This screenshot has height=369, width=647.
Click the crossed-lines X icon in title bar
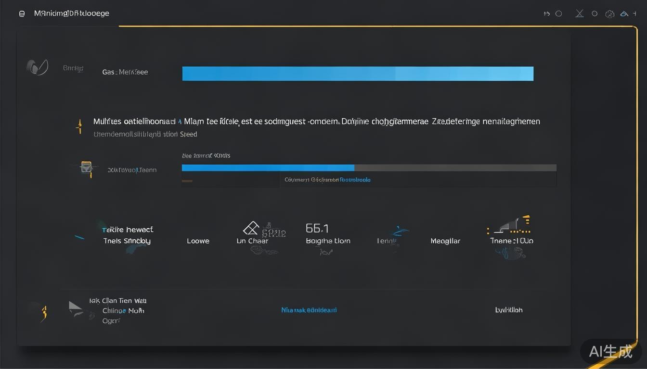(x=580, y=14)
